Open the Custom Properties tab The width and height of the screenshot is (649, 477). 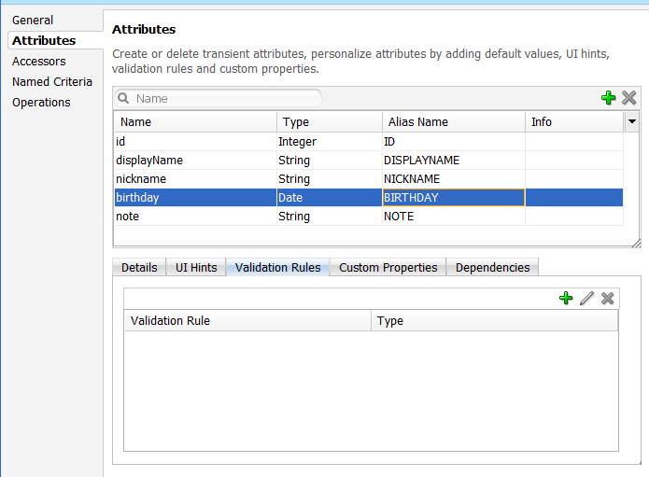coord(388,267)
